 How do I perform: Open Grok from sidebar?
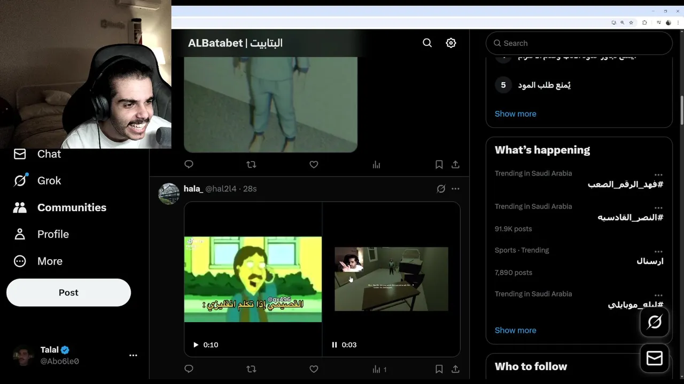(37, 180)
